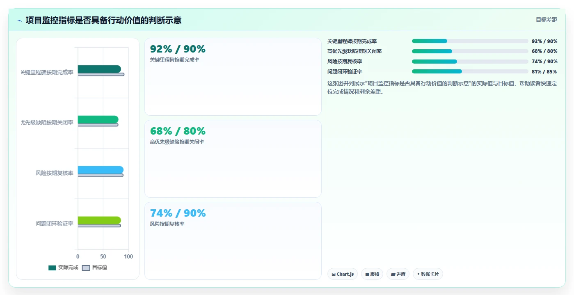Click the 81% / 85% value text
The image size is (574, 295).
pos(544,71)
